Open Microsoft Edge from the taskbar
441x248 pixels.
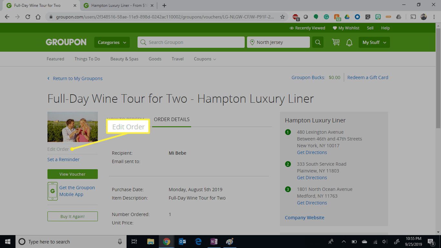click(x=198, y=242)
